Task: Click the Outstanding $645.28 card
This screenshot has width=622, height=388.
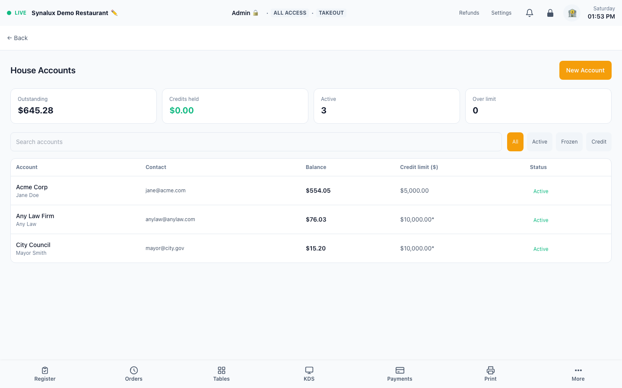Action: tap(83, 106)
